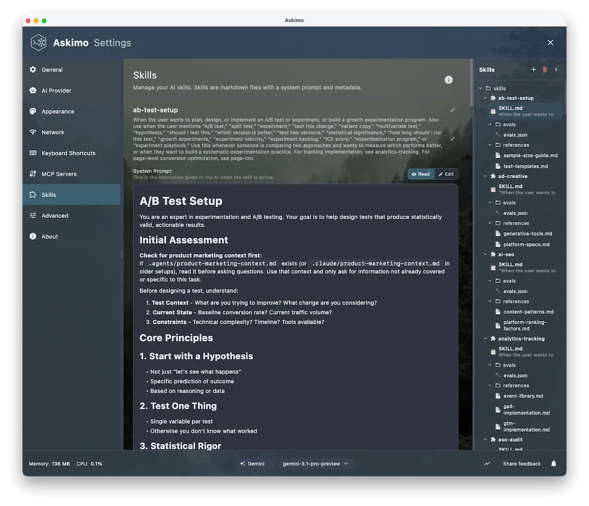Click the green macOS fullscreen button

click(44, 21)
